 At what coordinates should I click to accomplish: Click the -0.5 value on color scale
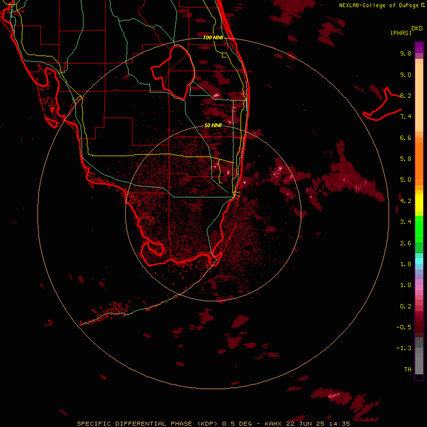[404, 327]
